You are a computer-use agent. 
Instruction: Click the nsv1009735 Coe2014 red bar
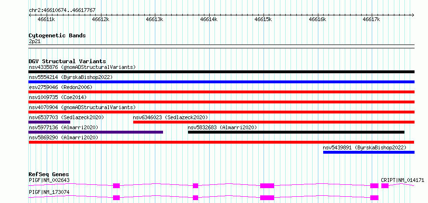[221, 102]
